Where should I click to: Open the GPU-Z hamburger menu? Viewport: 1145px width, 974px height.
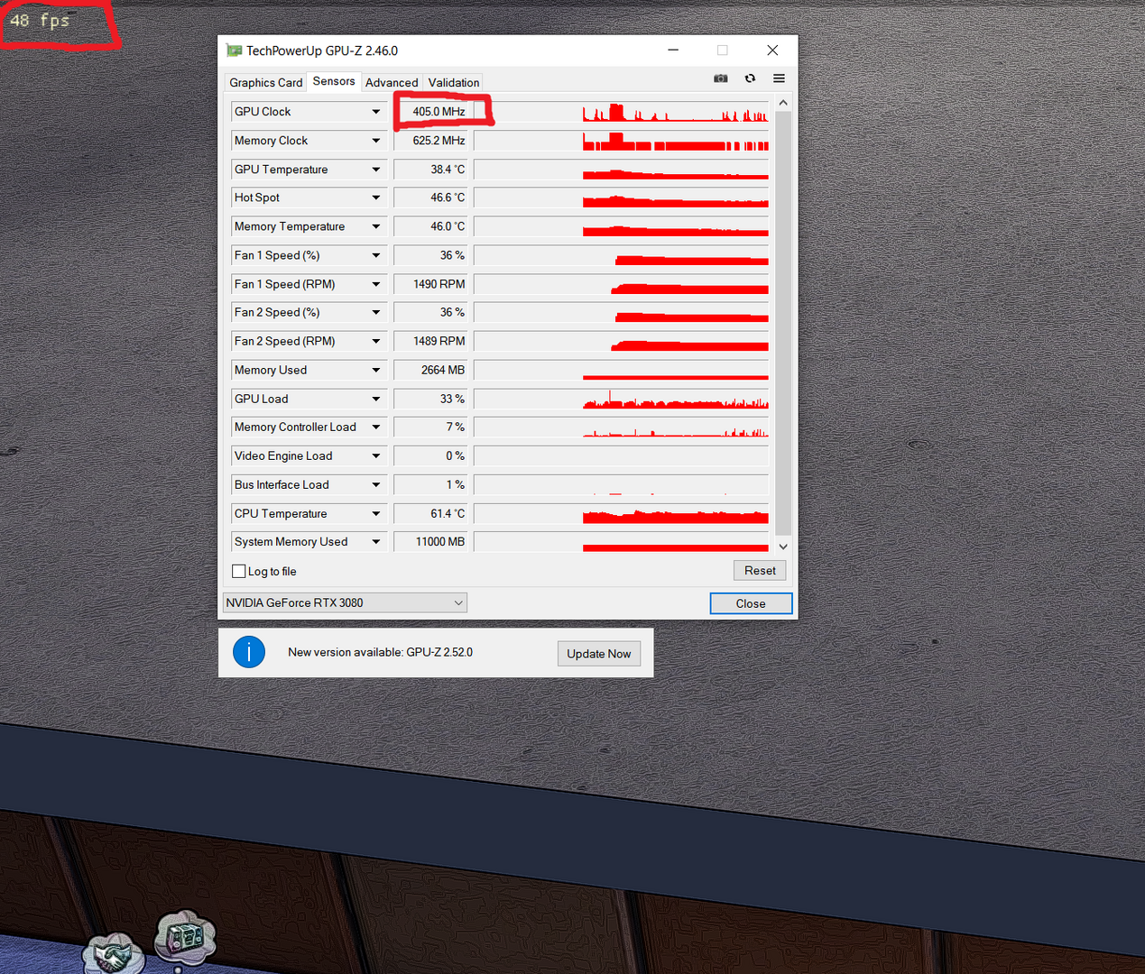point(779,78)
